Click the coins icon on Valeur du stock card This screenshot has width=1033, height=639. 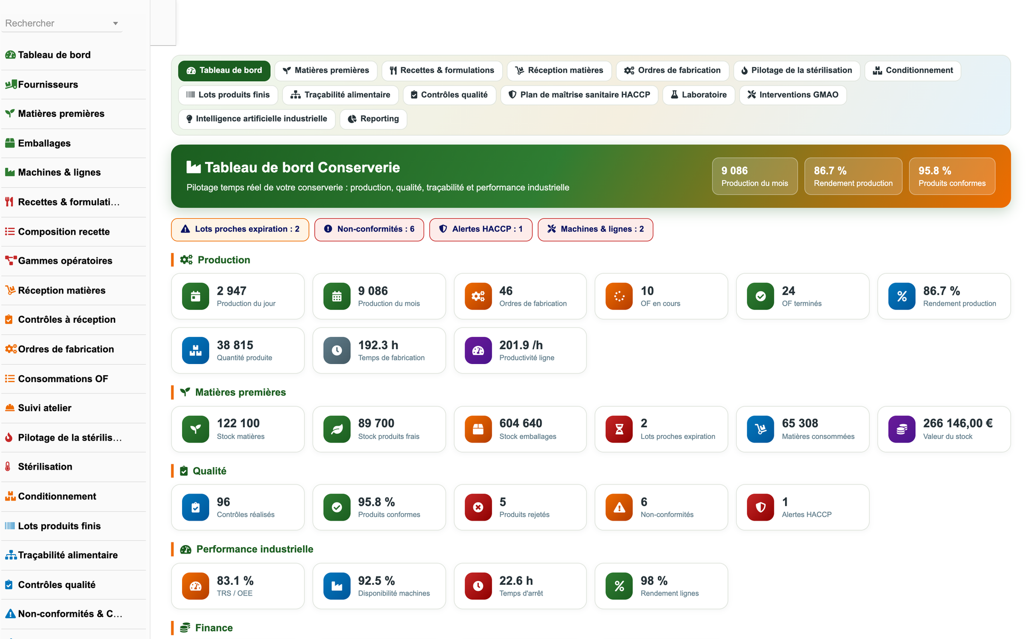click(x=901, y=429)
